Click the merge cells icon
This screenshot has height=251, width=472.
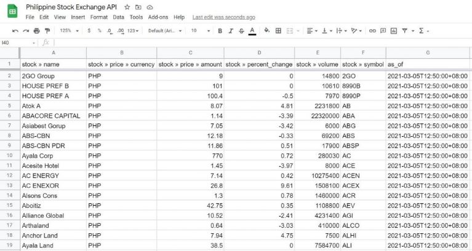click(x=290, y=31)
